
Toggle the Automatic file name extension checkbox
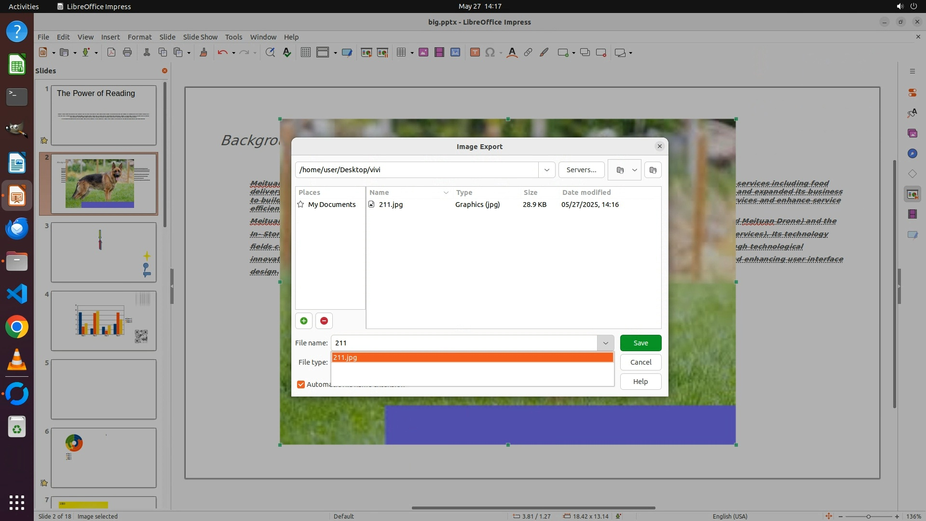[x=301, y=384]
